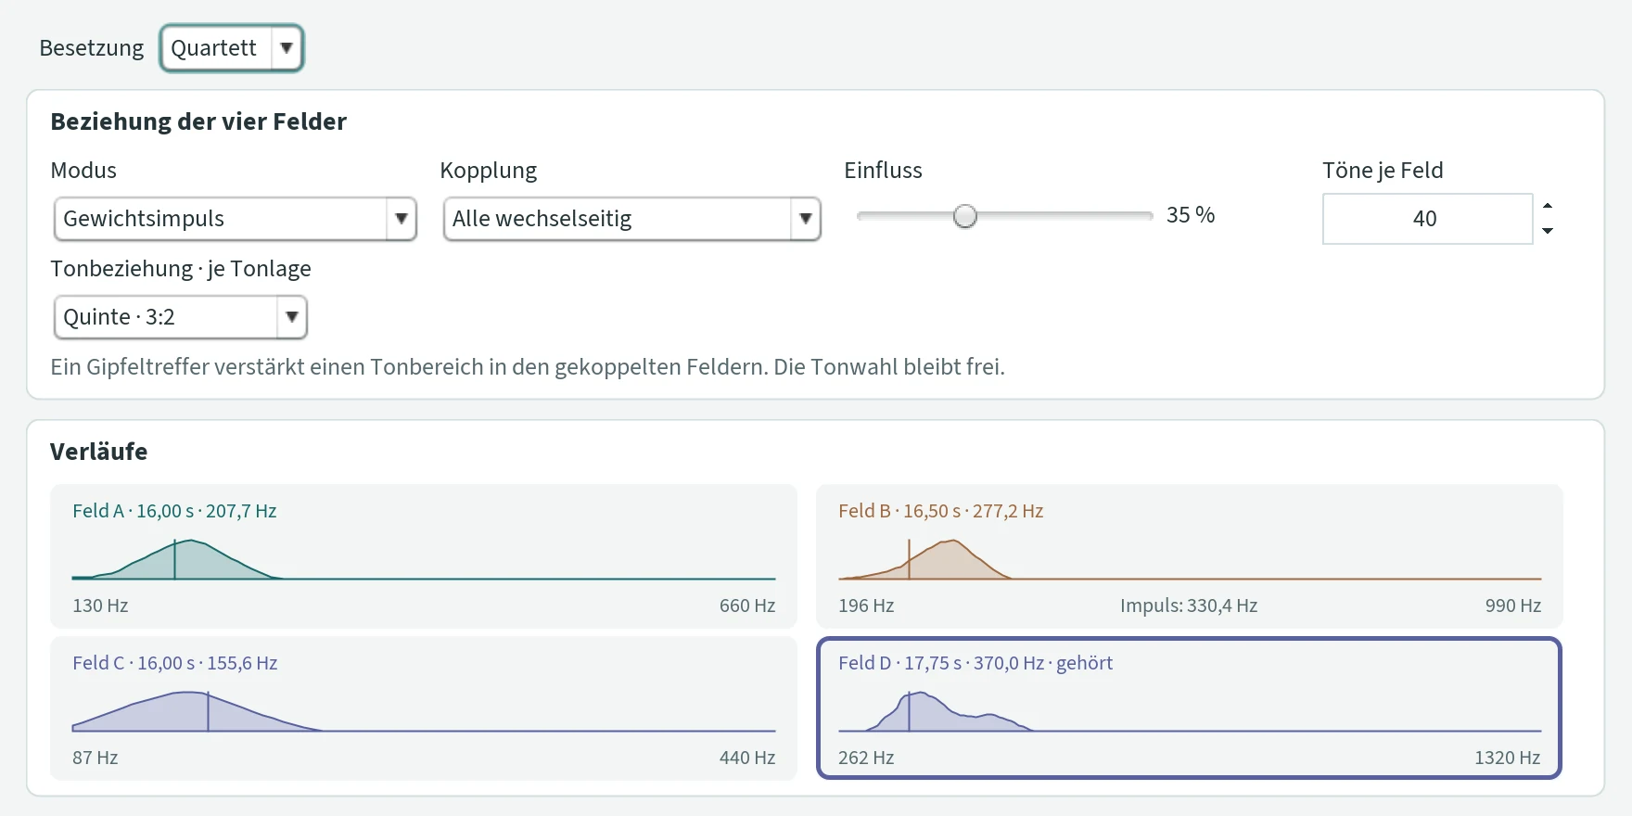Viewport: 1632px width, 816px height.
Task: Open the Besetzung dropdown showing Quartett
Action: pyautogui.click(x=232, y=48)
